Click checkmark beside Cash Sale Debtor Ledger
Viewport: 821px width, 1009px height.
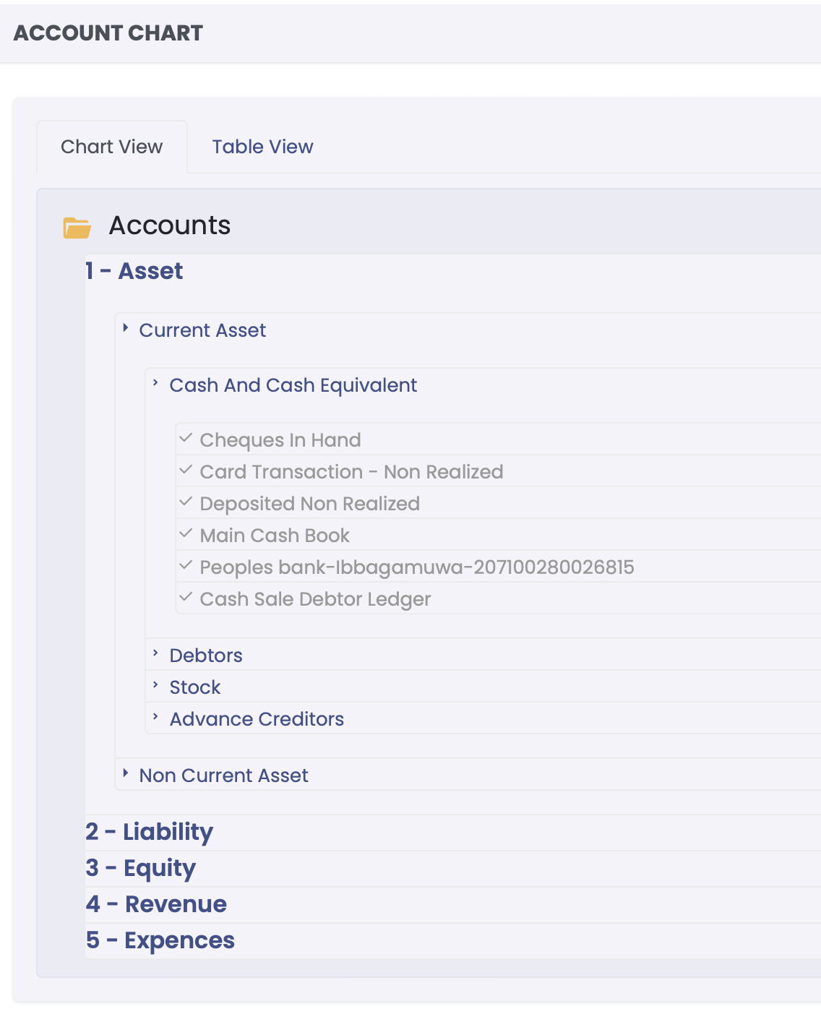pos(186,598)
